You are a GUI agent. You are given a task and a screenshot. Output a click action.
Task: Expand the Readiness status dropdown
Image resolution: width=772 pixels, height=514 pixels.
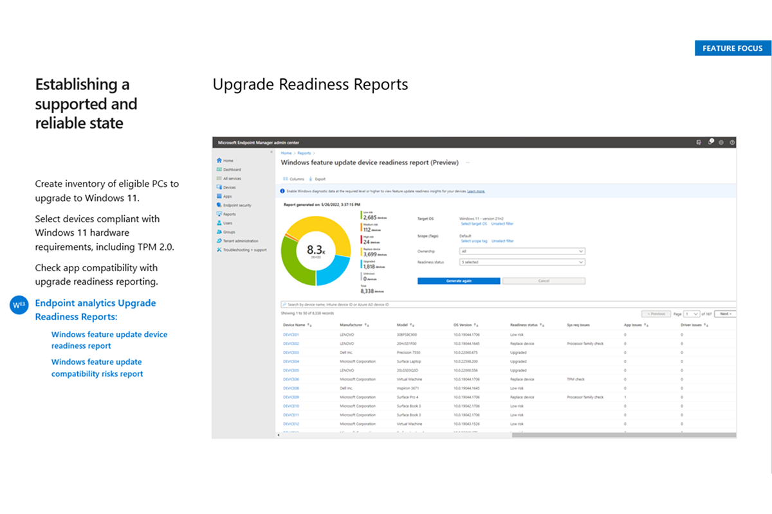tap(522, 262)
